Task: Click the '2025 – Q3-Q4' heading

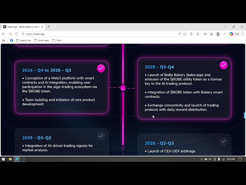Action: 159,67
